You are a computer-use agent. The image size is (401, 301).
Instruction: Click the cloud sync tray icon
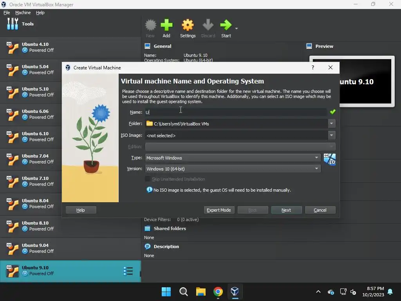point(331,292)
